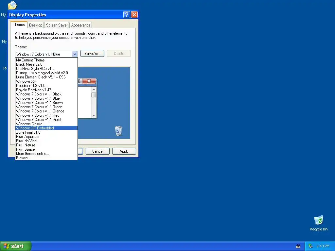
Task: Click the preview window's red close button
Action: click(x=89, y=81)
